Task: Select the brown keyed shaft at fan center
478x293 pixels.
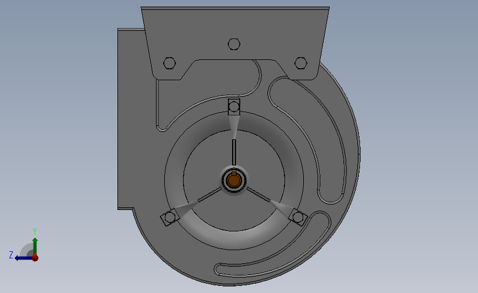Action: point(234,180)
